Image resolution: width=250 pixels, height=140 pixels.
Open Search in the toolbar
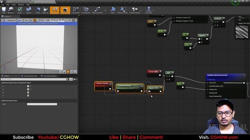[29, 10]
